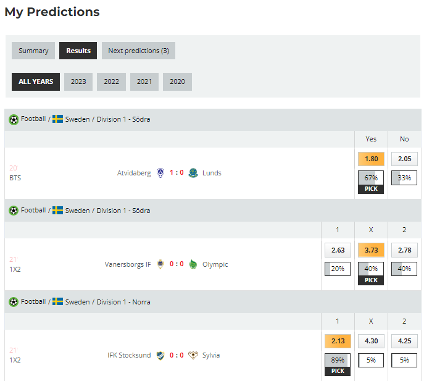Image resolution: width=424 pixels, height=381 pixels.
Task: Click the Atvidaberg team crest icon
Action: [160, 173]
